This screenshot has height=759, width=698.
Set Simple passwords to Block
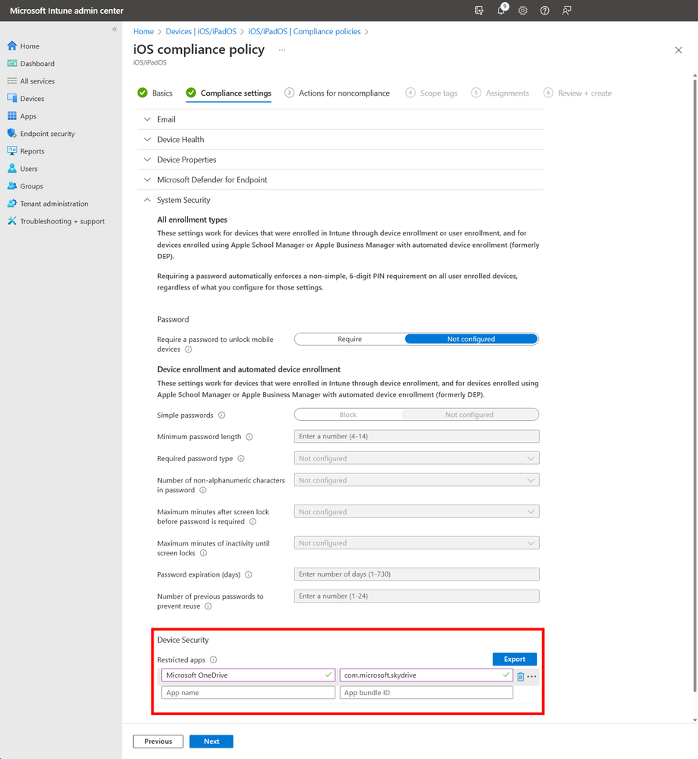point(347,415)
